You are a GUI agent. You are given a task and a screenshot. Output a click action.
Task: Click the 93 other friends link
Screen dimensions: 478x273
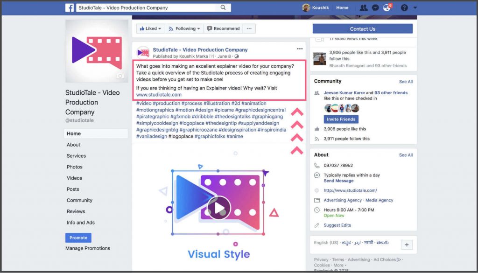coord(391,92)
